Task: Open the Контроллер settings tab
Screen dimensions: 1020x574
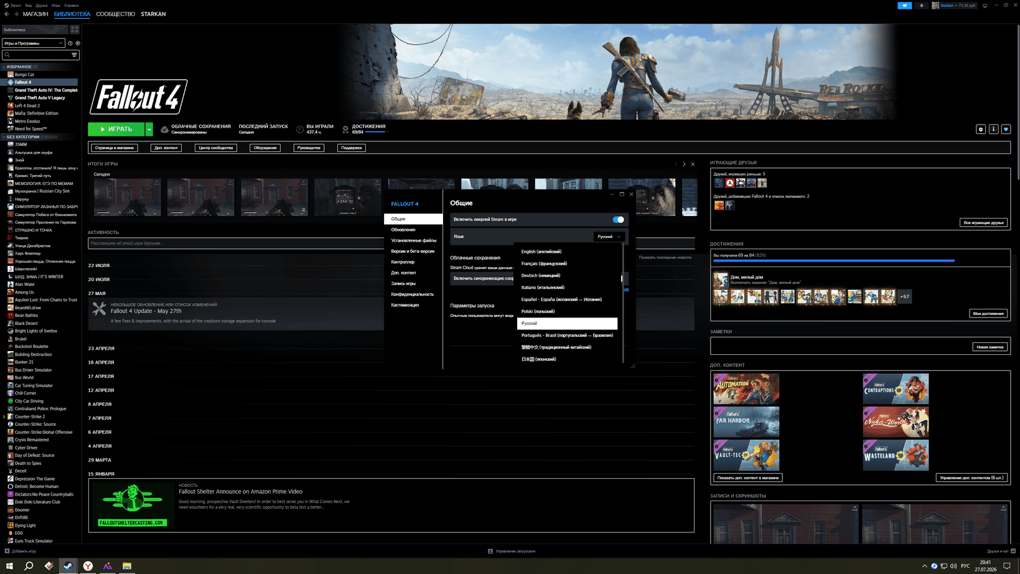Action: coord(413,262)
